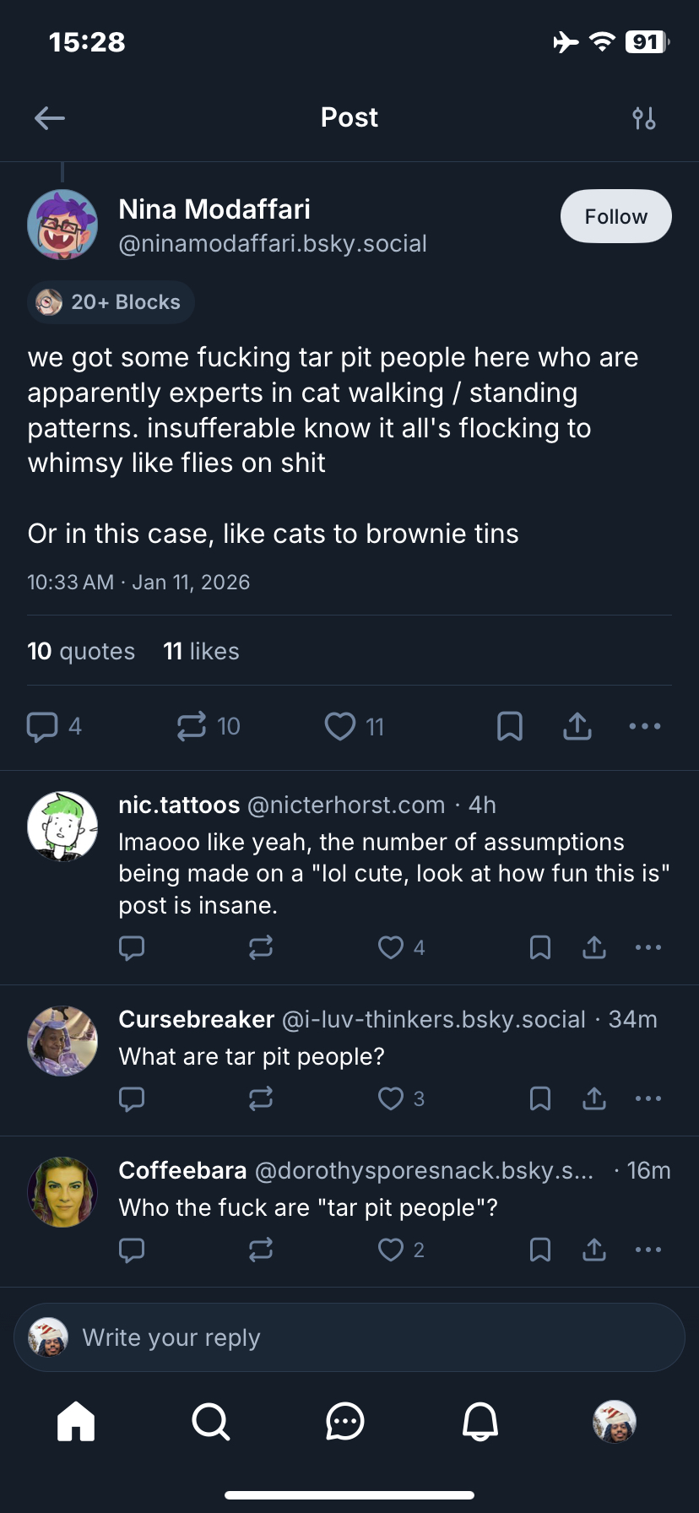Repost the main post

click(192, 726)
